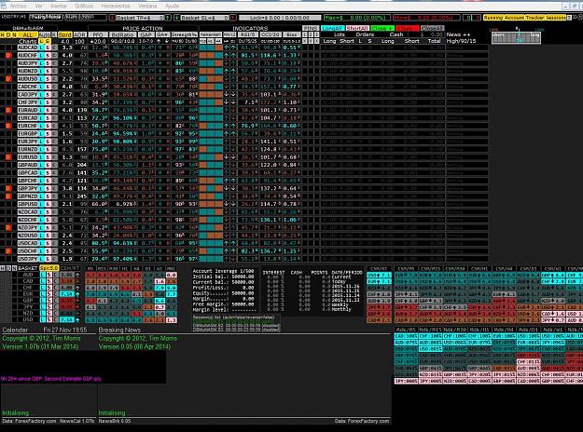The width and height of the screenshot is (583, 432).
Task: Click the yellow Charts L button
Action: 42,41
